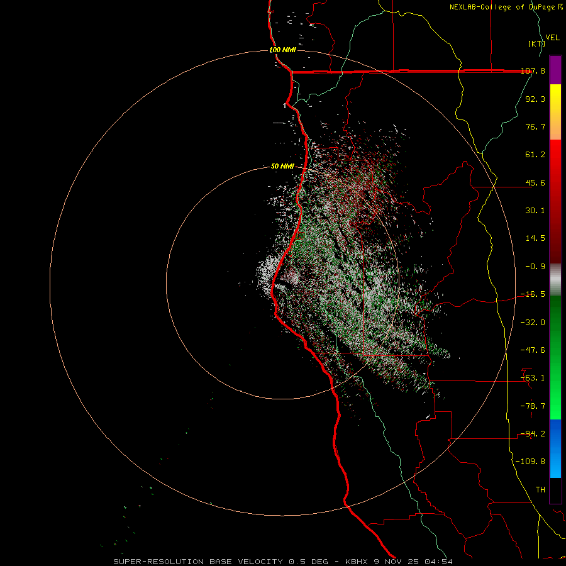Click the 30.1 legend value

tap(535, 211)
